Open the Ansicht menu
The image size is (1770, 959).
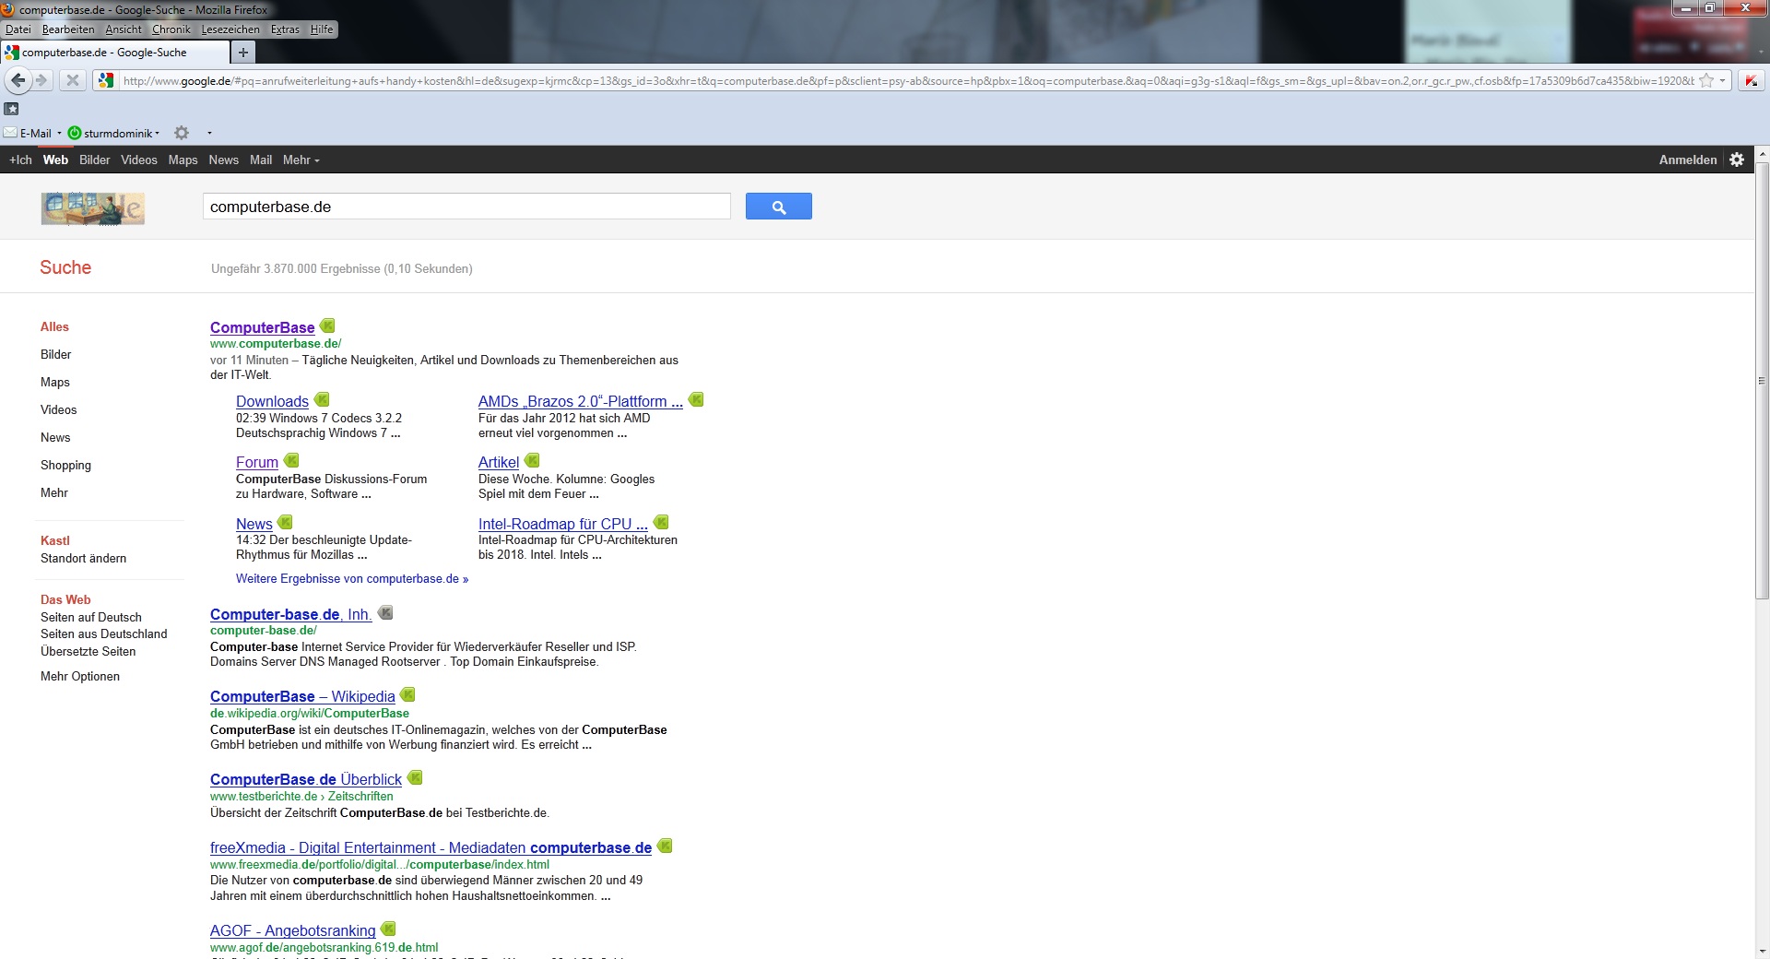pos(124,30)
